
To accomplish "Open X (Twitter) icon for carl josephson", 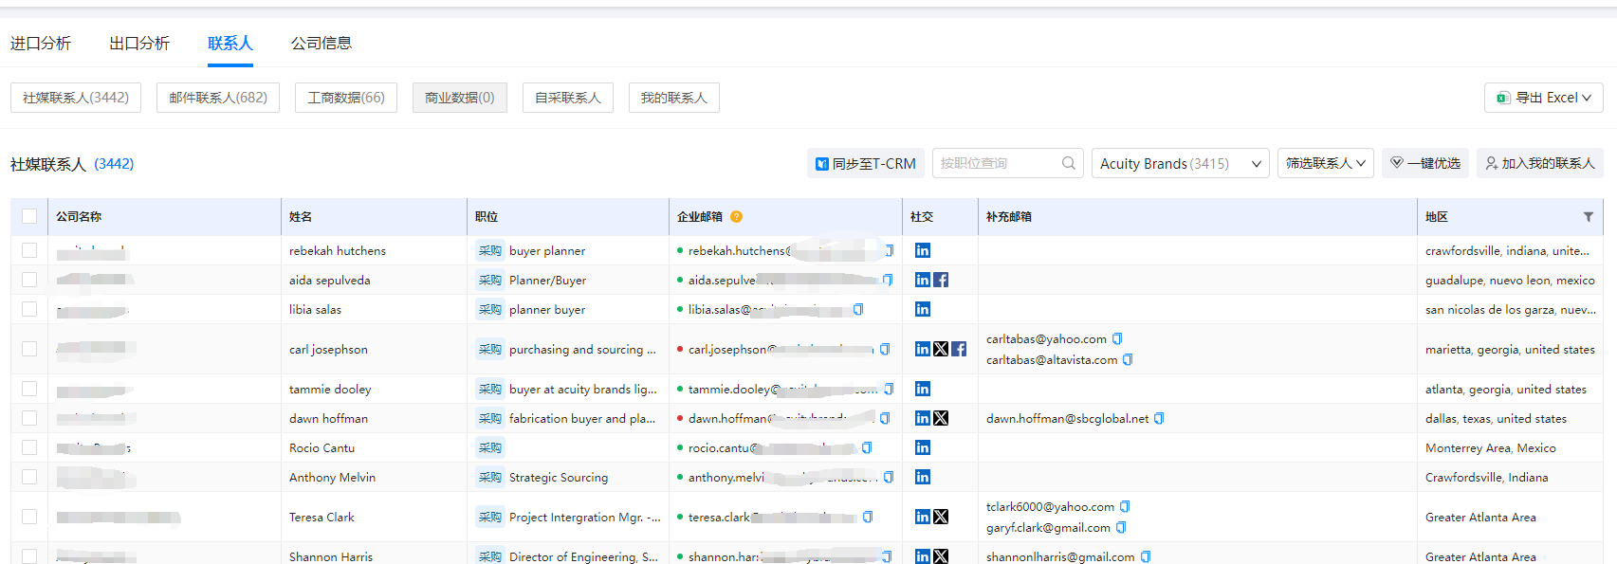I will point(941,349).
